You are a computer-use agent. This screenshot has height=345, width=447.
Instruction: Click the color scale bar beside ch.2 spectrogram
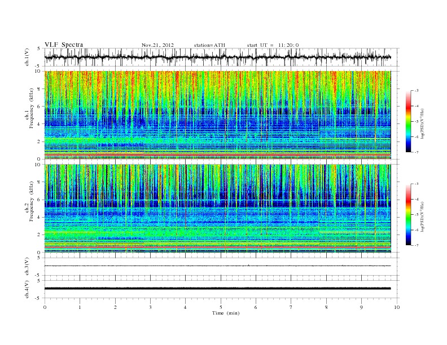click(x=408, y=215)
